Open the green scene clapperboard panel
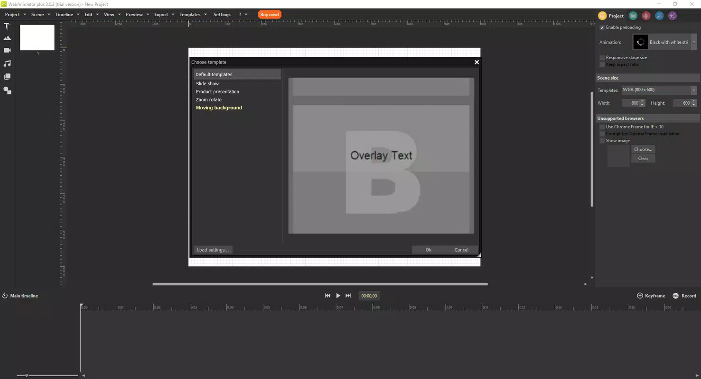Viewport: 701px width, 379px height. (633, 16)
